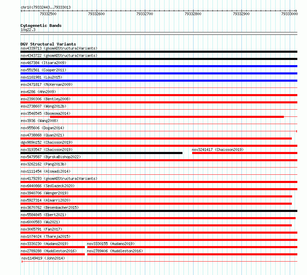The image size is (307, 275).
Task: Click the esv6286 Ahn2009 label
Action: [x=38, y=92]
